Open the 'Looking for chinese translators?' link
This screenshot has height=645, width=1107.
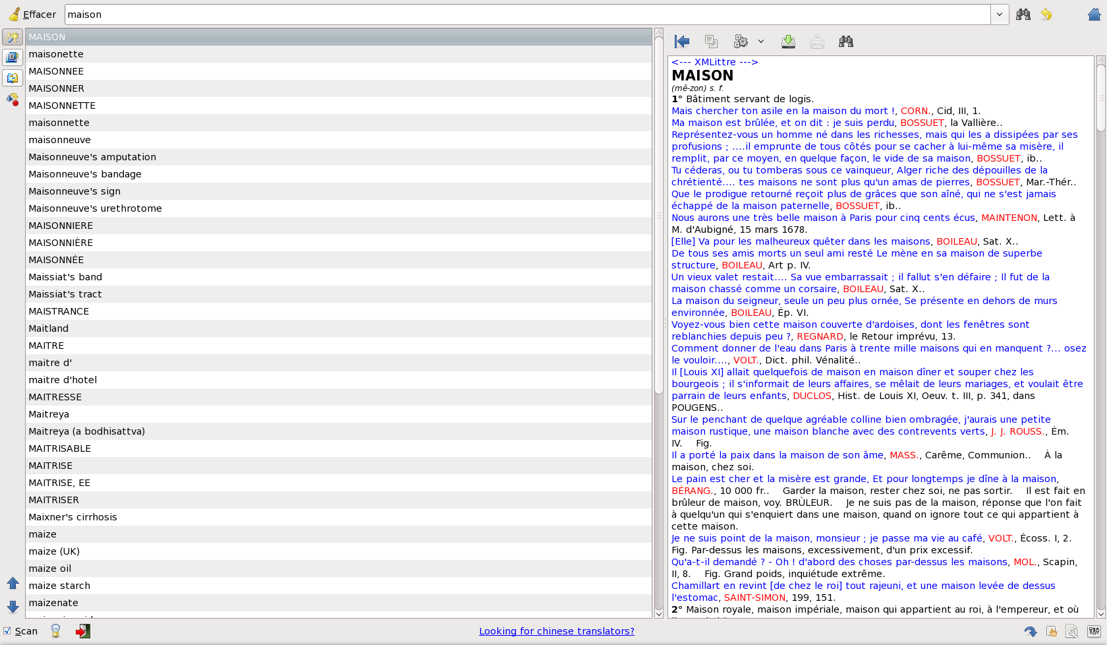pos(557,631)
